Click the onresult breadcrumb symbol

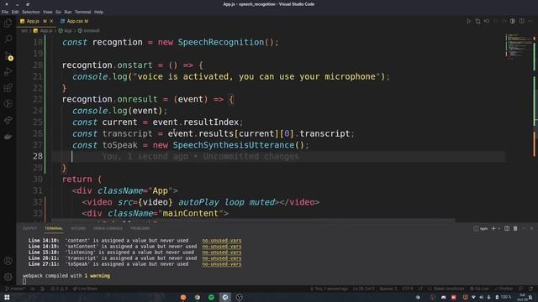click(89, 31)
